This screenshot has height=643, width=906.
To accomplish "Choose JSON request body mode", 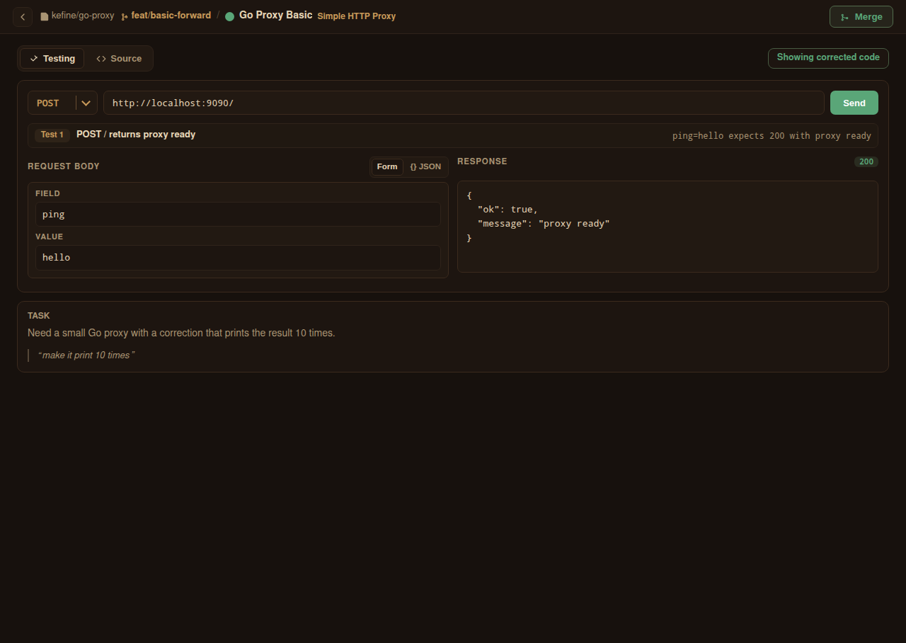I will (425, 167).
